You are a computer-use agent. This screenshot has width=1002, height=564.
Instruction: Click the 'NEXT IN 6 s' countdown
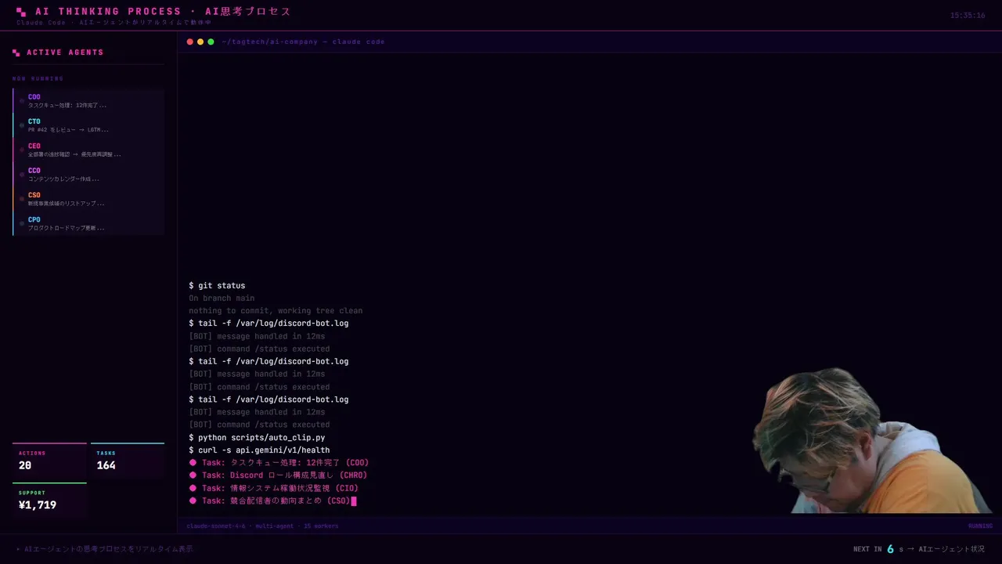tap(878, 549)
